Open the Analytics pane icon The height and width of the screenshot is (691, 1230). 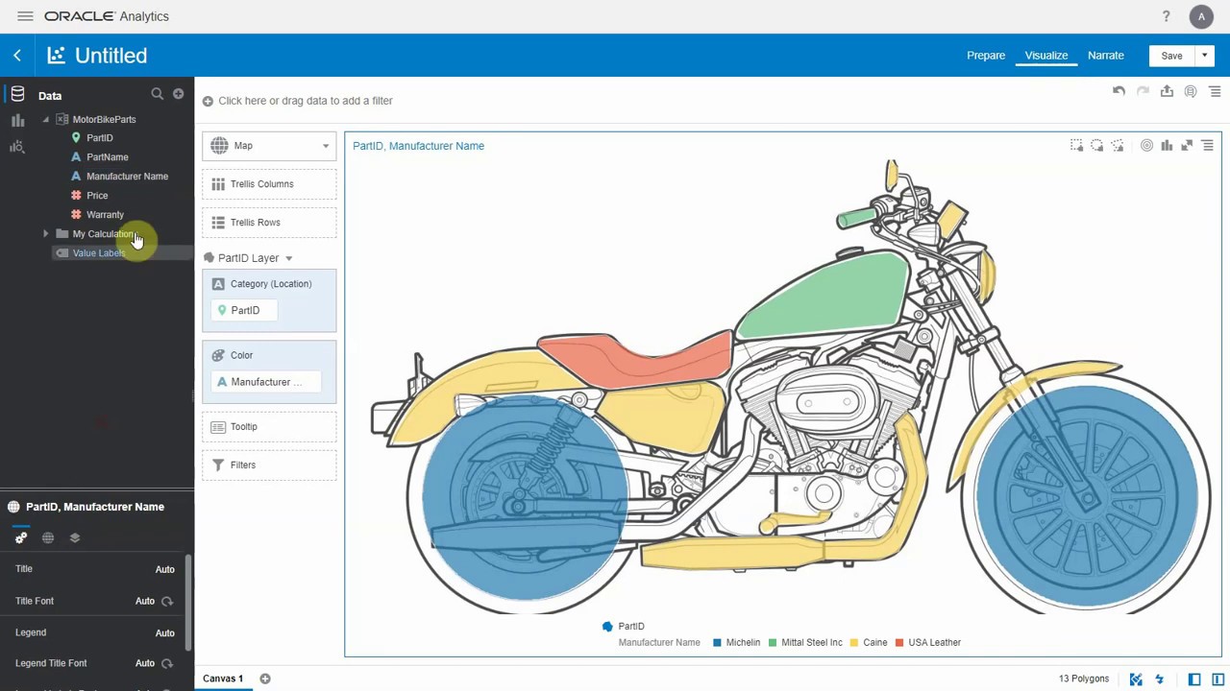[x=17, y=146]
